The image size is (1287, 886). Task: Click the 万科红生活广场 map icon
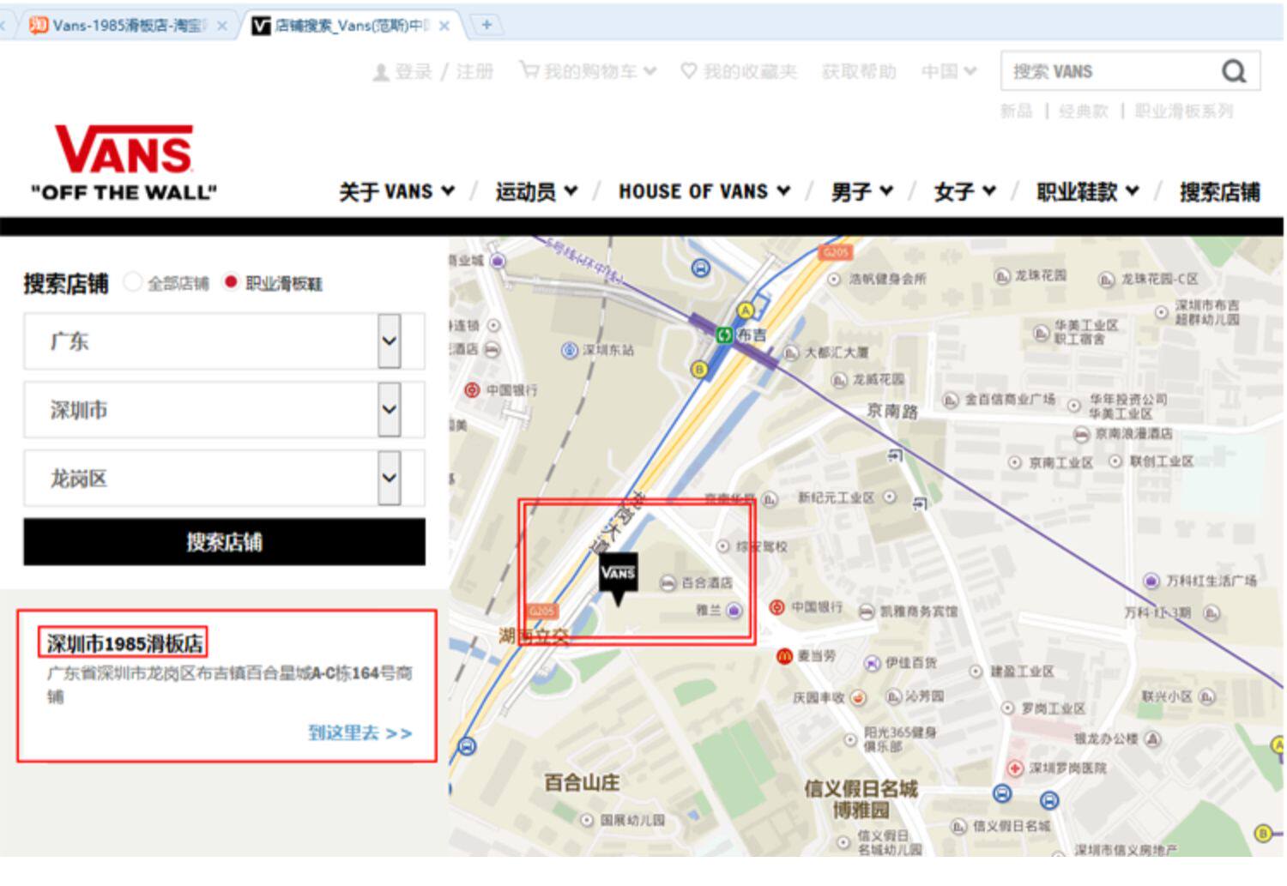pyautogui.click(x=1151, y=582)
